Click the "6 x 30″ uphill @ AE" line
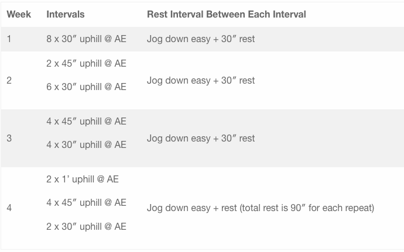The image size is (404, 252). click(x=86, y=87)
